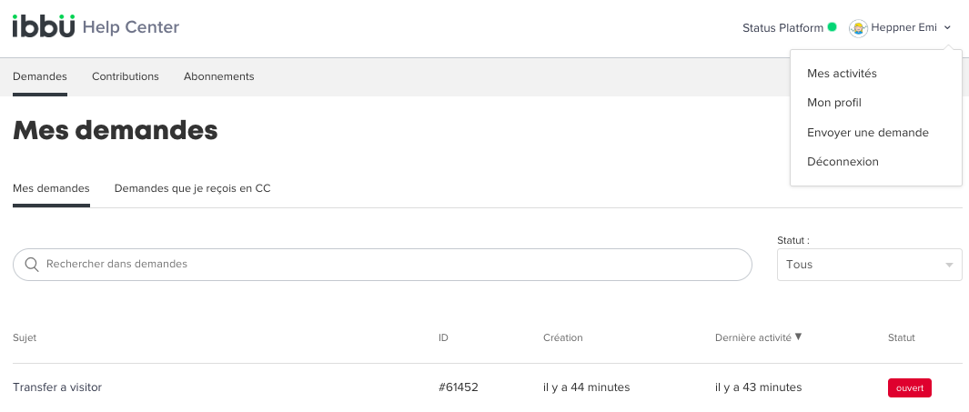Click the magnifying glass search icon

pos(32,265)
